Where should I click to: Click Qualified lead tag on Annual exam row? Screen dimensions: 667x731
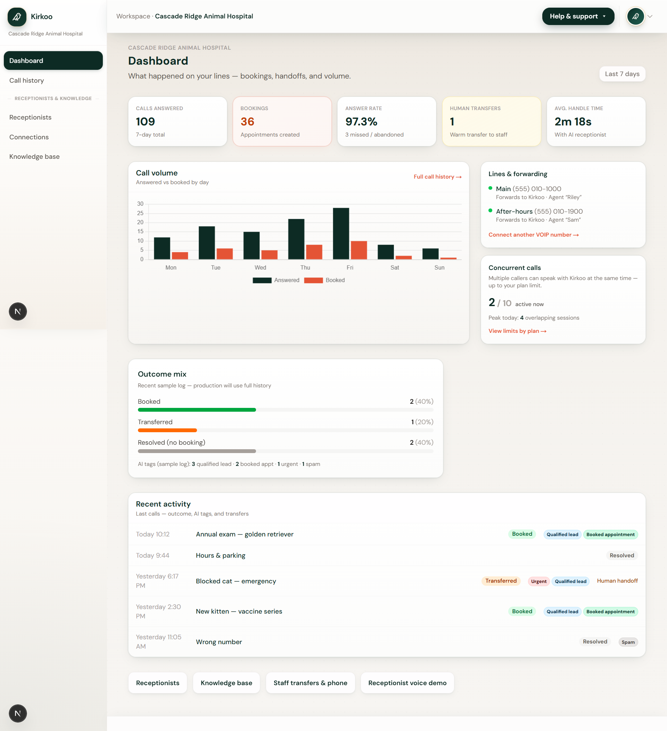562,535
